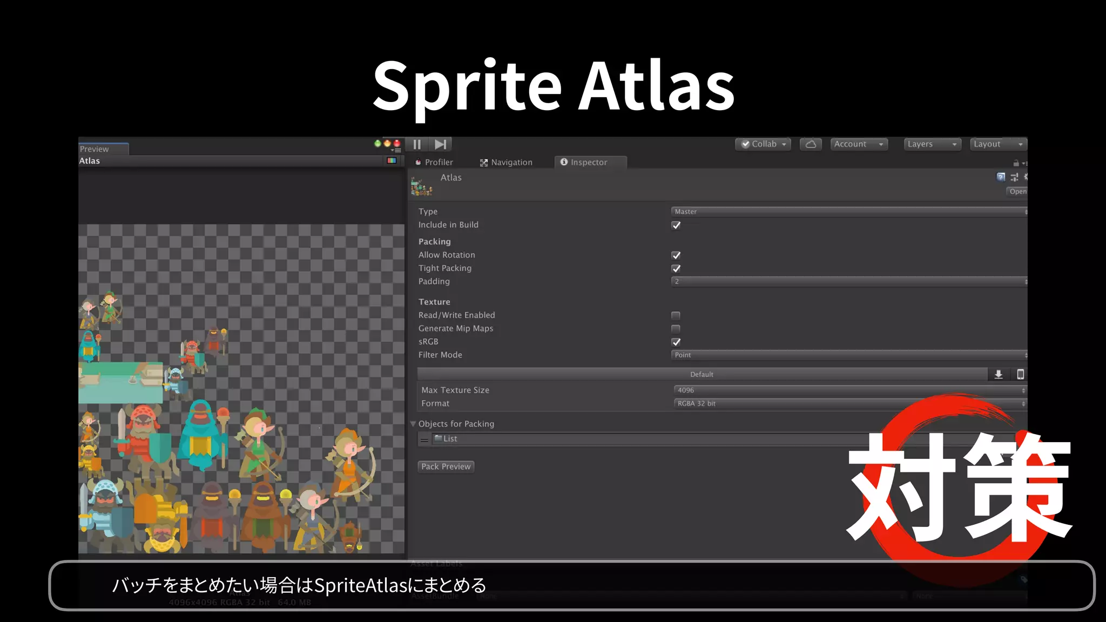Enable the Generate Mip Maps checkbox
The height and width of the screenshot is (622, 1106).
pyautogui.click(x=676, y=329)
